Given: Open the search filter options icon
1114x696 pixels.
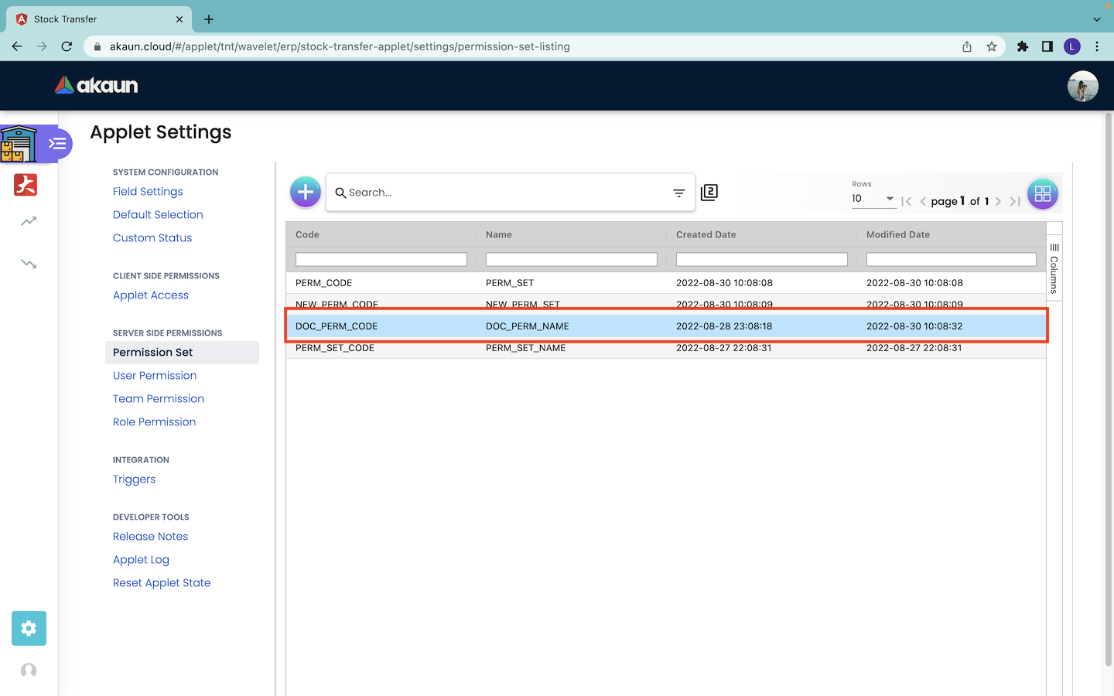Looking at the screenshot, I should [678, 193].
